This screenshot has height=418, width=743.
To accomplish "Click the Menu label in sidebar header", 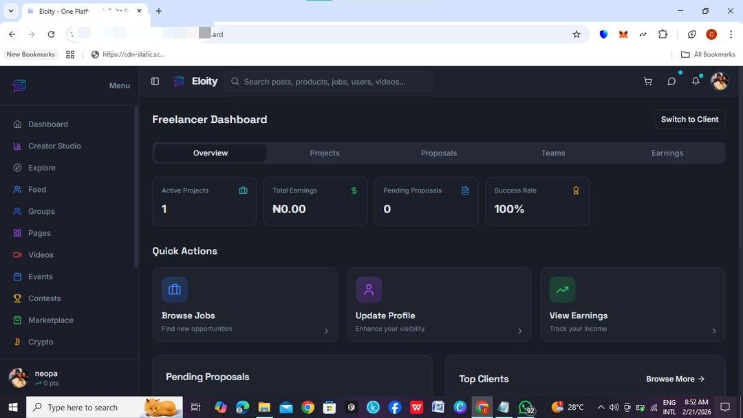I will 120,86.
